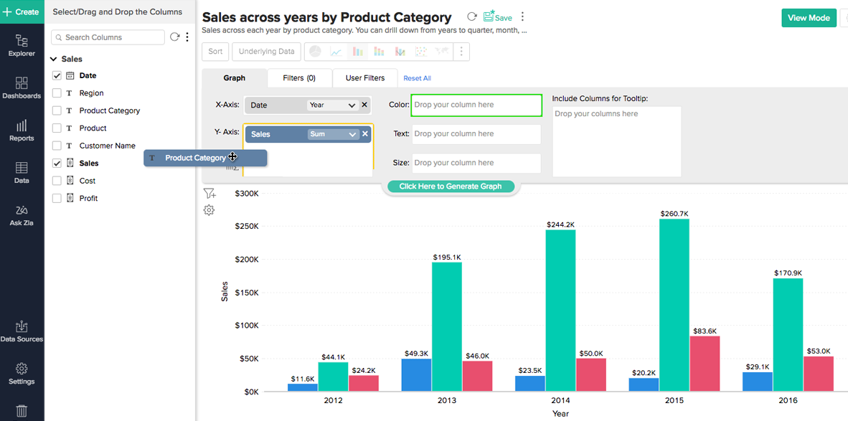Click the tooltip columns drop area

(x=617, y=141)
